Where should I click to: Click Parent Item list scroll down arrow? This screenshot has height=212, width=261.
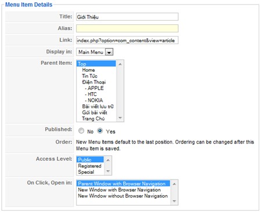[x=120, y=118]
